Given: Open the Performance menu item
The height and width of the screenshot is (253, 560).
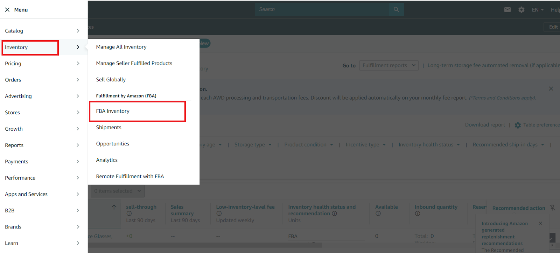Looking at the screenshot, I should [20, 178].
